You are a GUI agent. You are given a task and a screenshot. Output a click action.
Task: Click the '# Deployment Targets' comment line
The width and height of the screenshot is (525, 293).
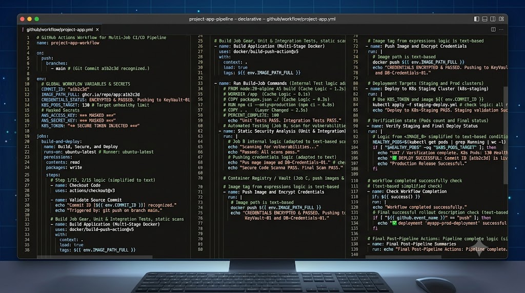[425, 83]
